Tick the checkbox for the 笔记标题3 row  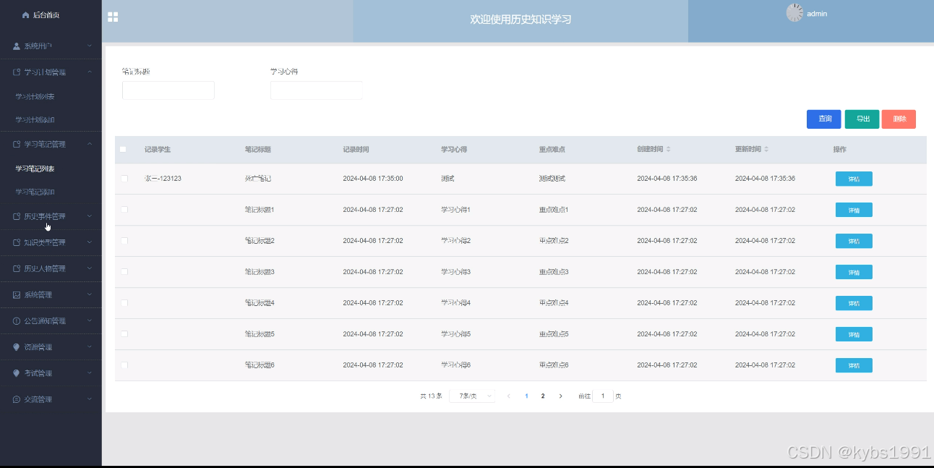[124, 271]
